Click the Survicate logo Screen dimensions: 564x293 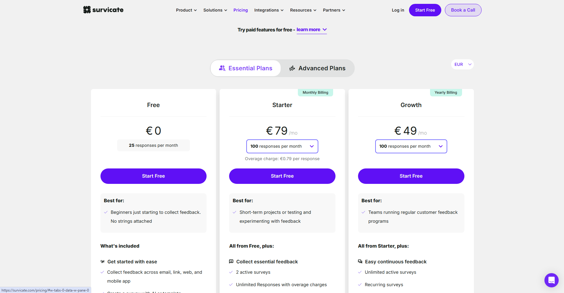(x=103, y=9)
